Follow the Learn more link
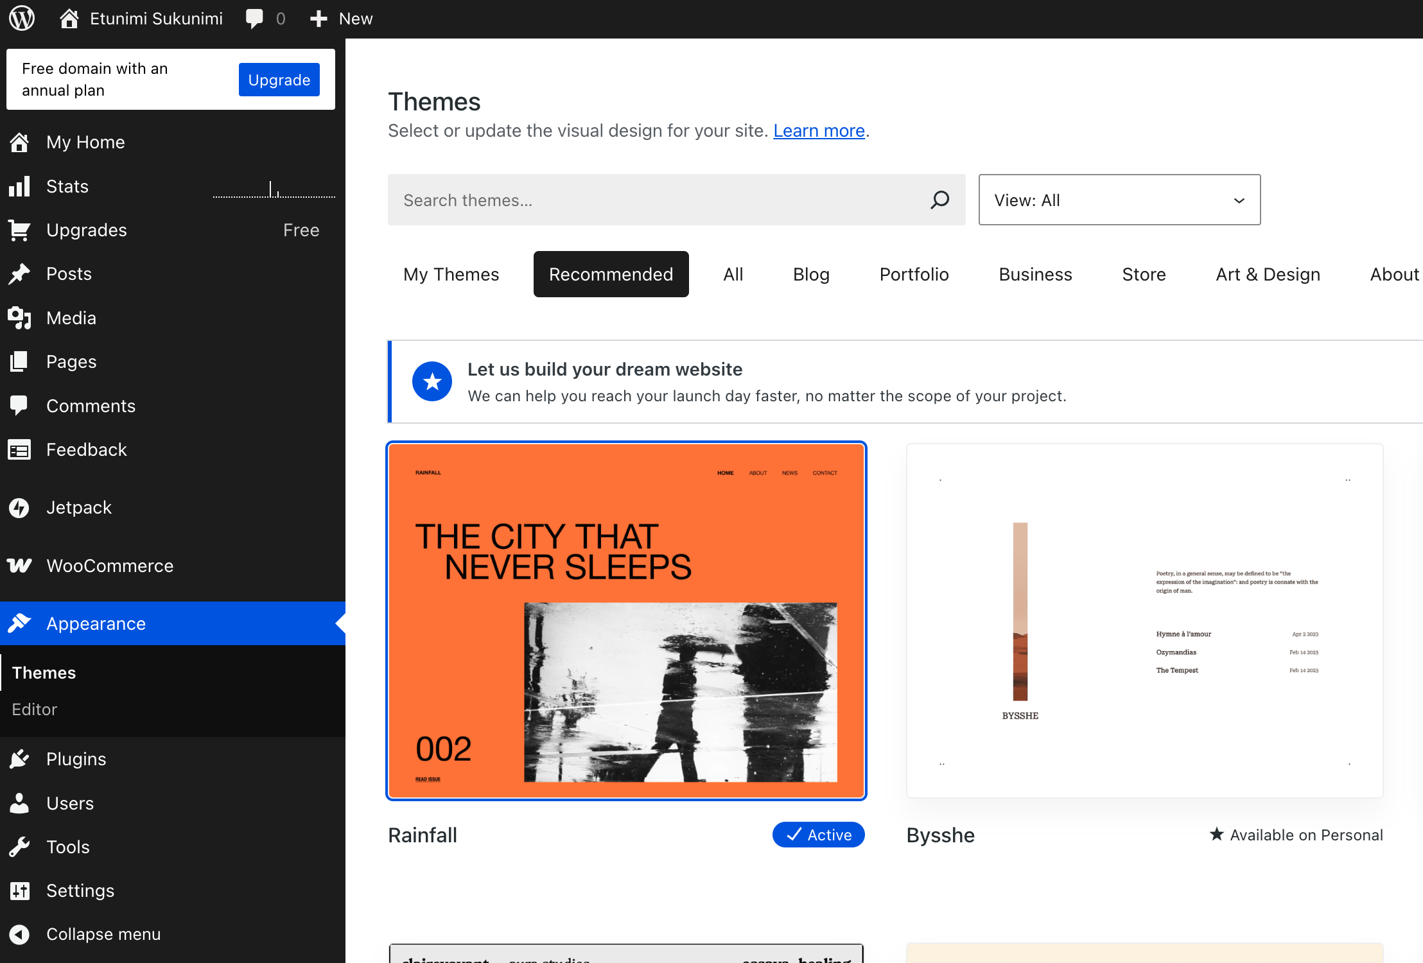The image size is (1423, 963). [x=819, y=130]
